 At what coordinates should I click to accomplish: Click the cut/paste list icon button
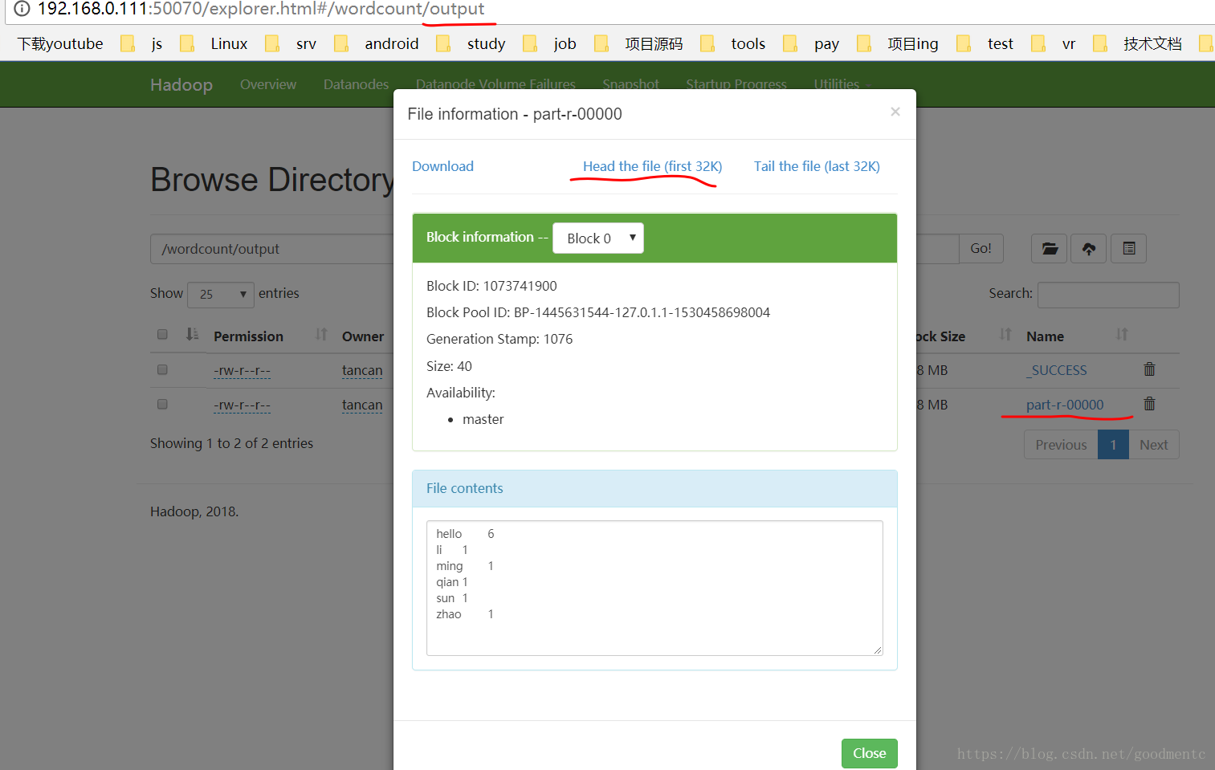click(1129, 249)
